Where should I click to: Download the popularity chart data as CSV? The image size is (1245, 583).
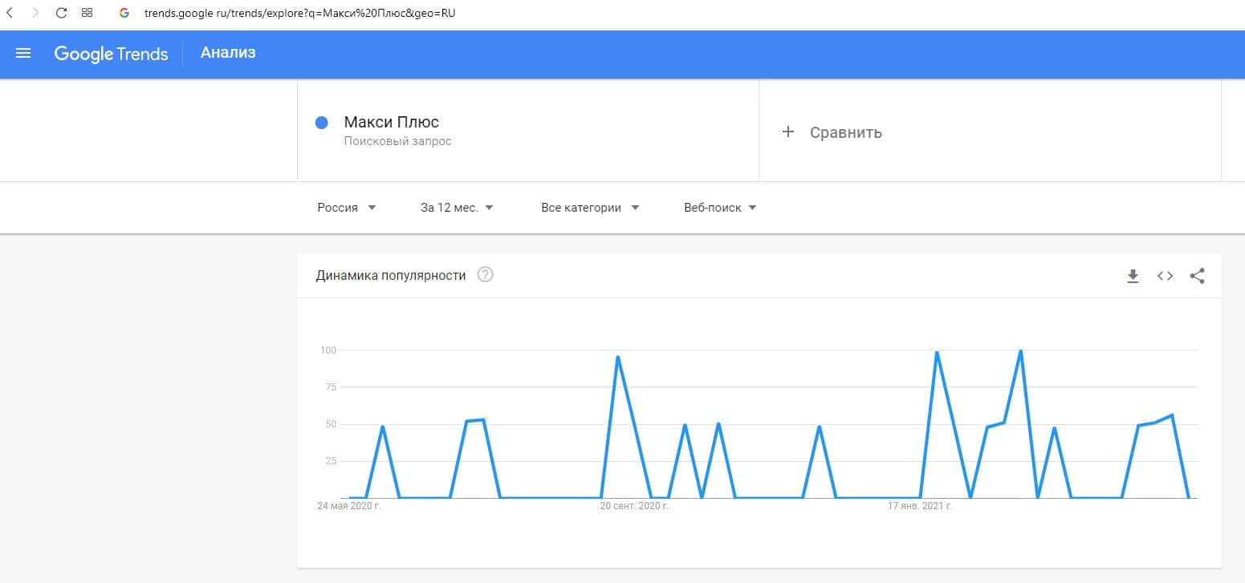point(1133,276)
